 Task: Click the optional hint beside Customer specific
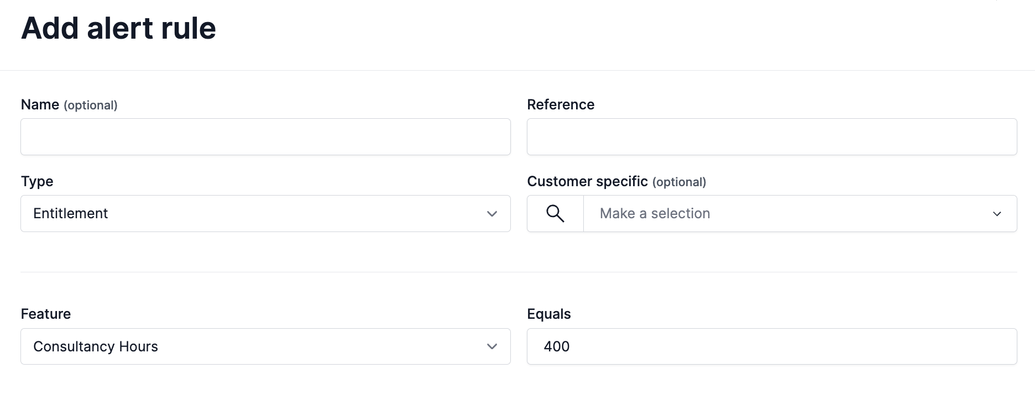679,182
